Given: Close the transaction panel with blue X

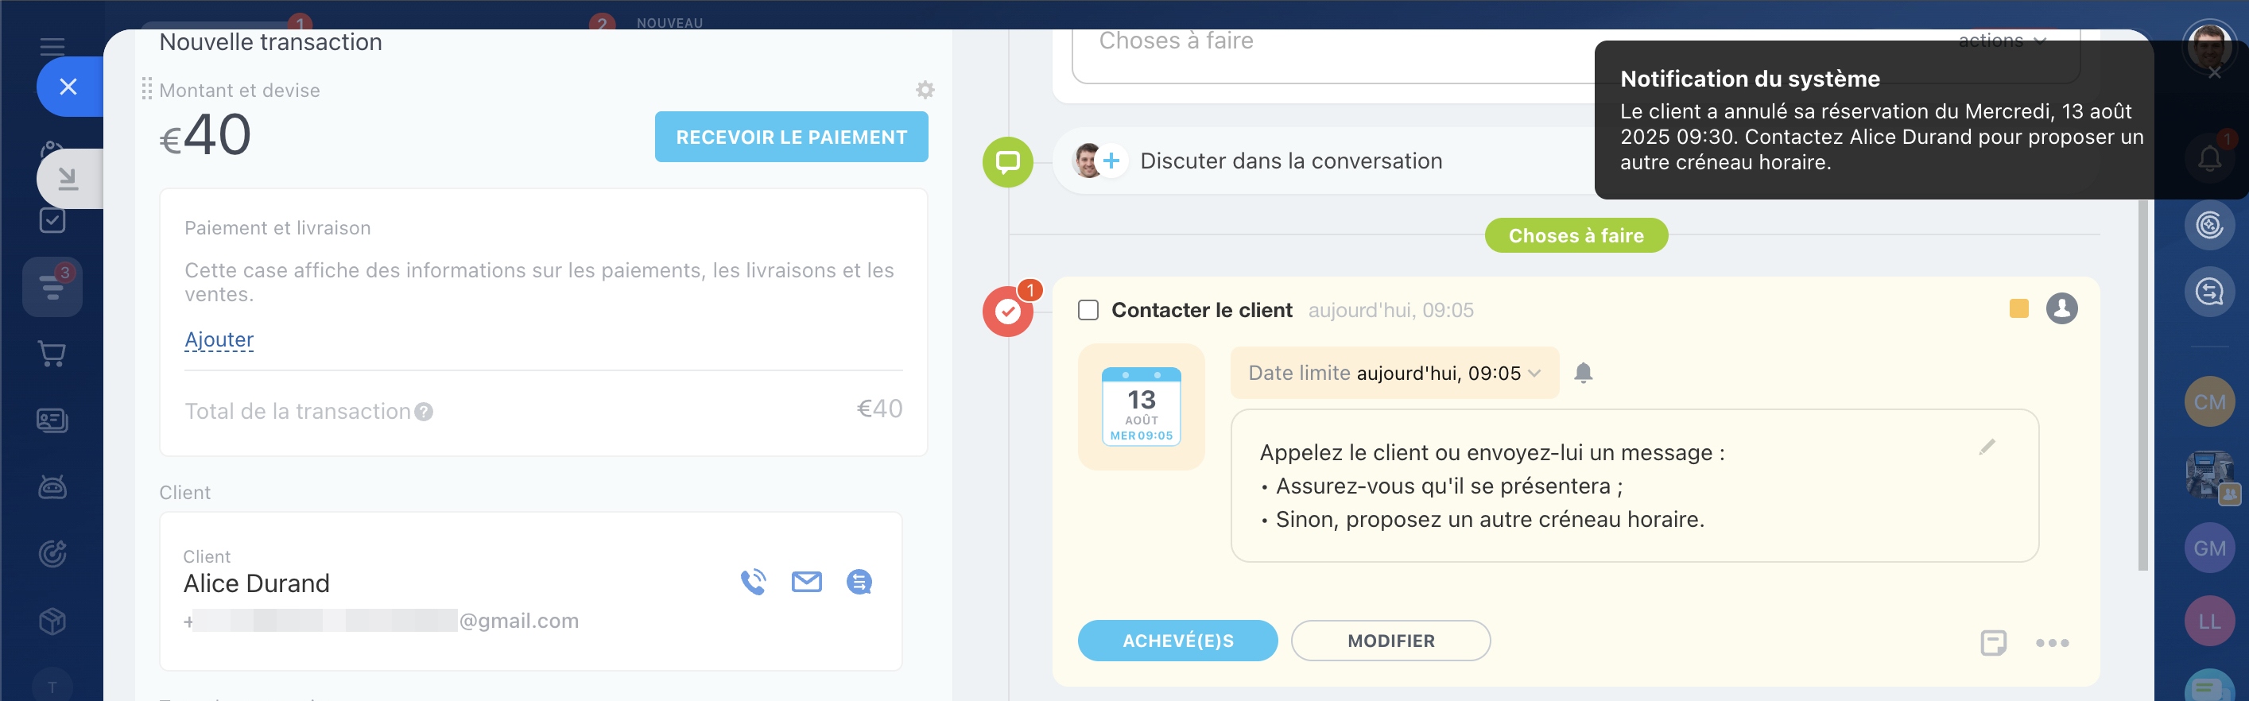Looking at the screenshot, I should click(68, 87).
